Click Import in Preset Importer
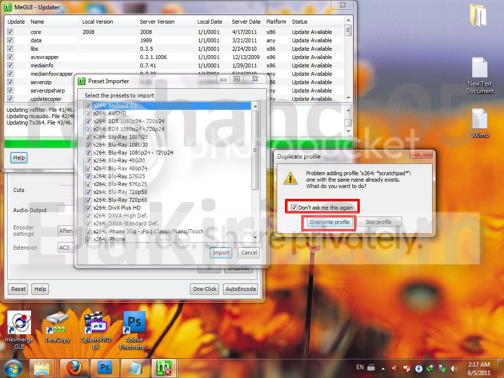This screenshot has height=378, width=504. click(x=221, y=252)
